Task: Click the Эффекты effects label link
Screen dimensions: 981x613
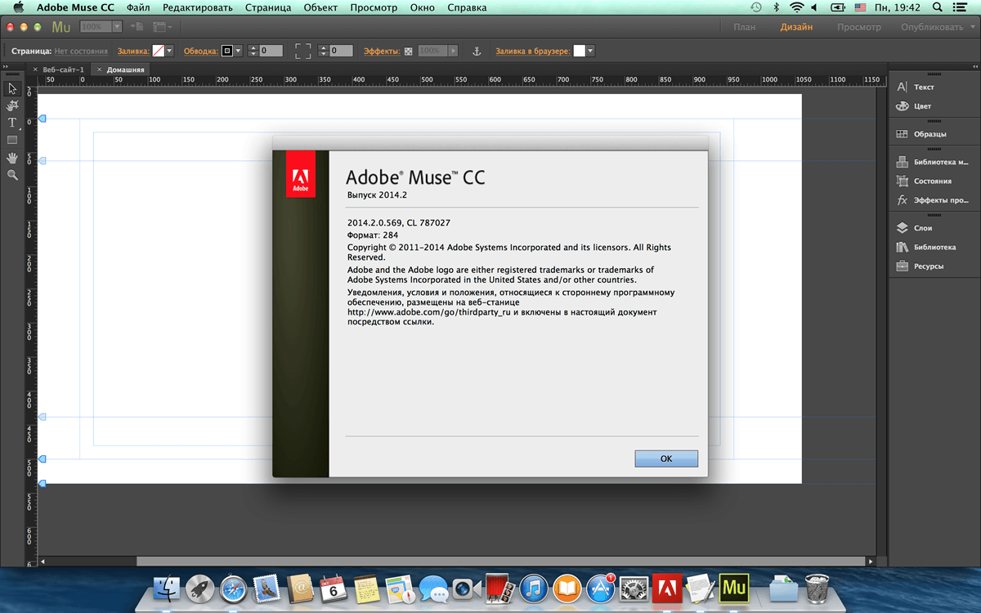Action: pyautogui.click(x=382, y=51)
